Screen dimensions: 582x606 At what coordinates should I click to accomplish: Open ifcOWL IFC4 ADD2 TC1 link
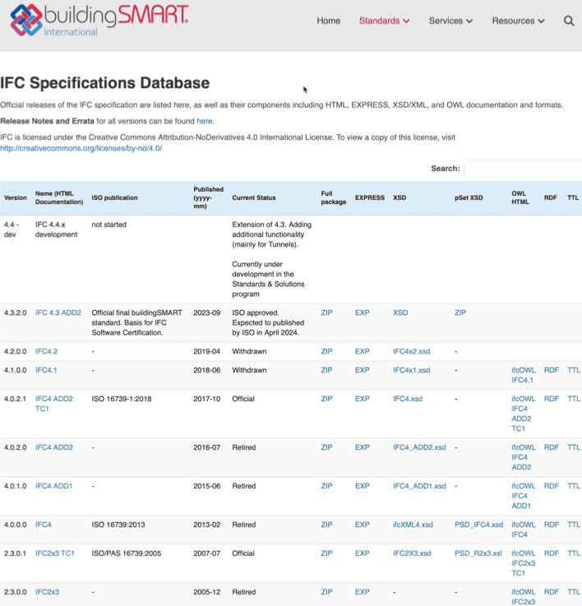pyautogui.click(x=524, y=414)
